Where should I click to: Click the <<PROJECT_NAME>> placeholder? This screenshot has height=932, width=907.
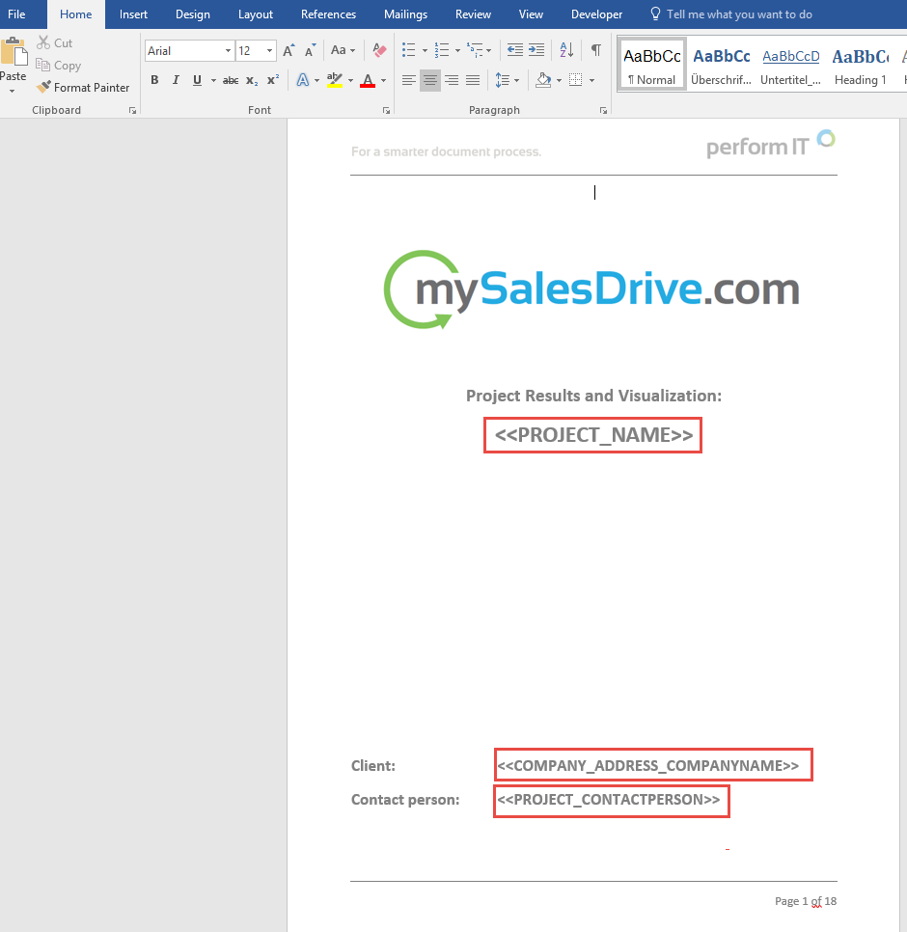click(593, 435)
